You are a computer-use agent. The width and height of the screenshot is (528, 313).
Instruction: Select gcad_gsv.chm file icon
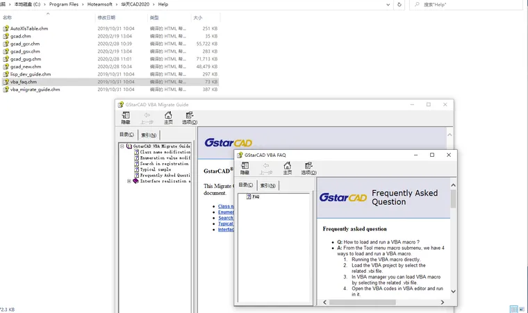click(6, 51)
